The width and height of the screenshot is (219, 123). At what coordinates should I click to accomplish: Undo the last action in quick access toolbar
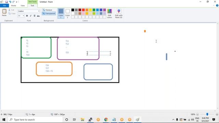coord(10,2)
